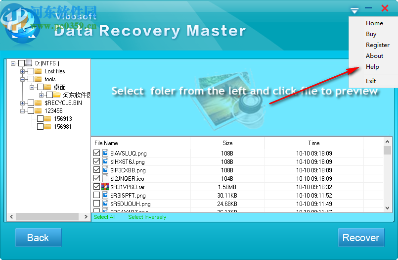Click the image icon of $IP3CXBB.png
Screen dimensions: 398x260
[105, 170]
